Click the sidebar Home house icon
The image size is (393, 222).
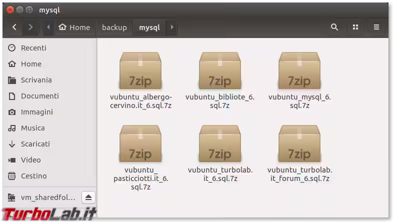tap(12, 64)
